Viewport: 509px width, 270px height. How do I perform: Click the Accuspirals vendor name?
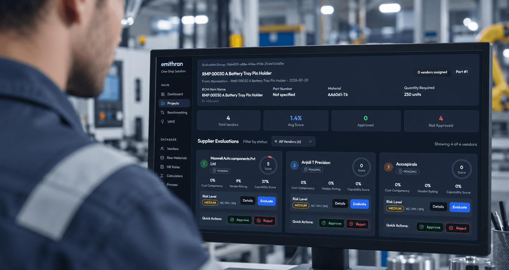coord(406,164)
